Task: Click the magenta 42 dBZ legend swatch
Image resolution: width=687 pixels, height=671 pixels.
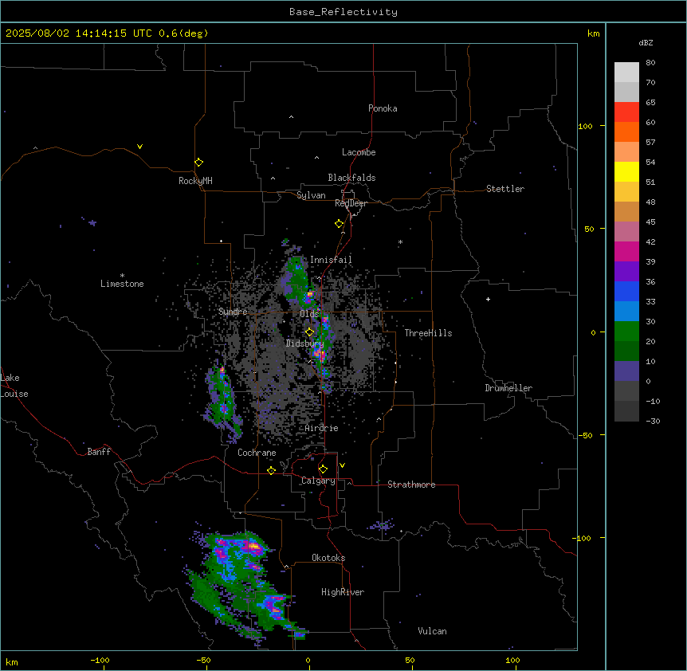Action: pyautogui.click(x=626, y=251)
